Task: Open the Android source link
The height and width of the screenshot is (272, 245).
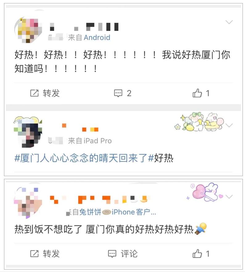Action: 97,38
